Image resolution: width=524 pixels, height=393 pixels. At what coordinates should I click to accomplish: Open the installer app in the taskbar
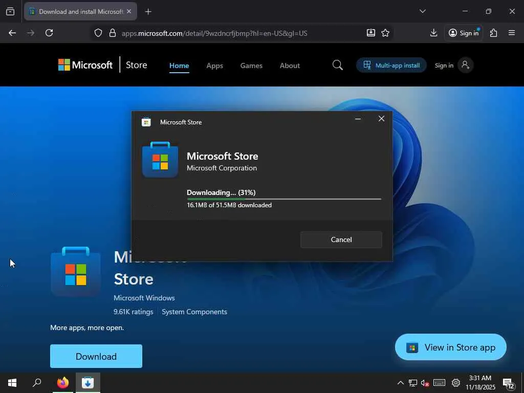[88, 383]
